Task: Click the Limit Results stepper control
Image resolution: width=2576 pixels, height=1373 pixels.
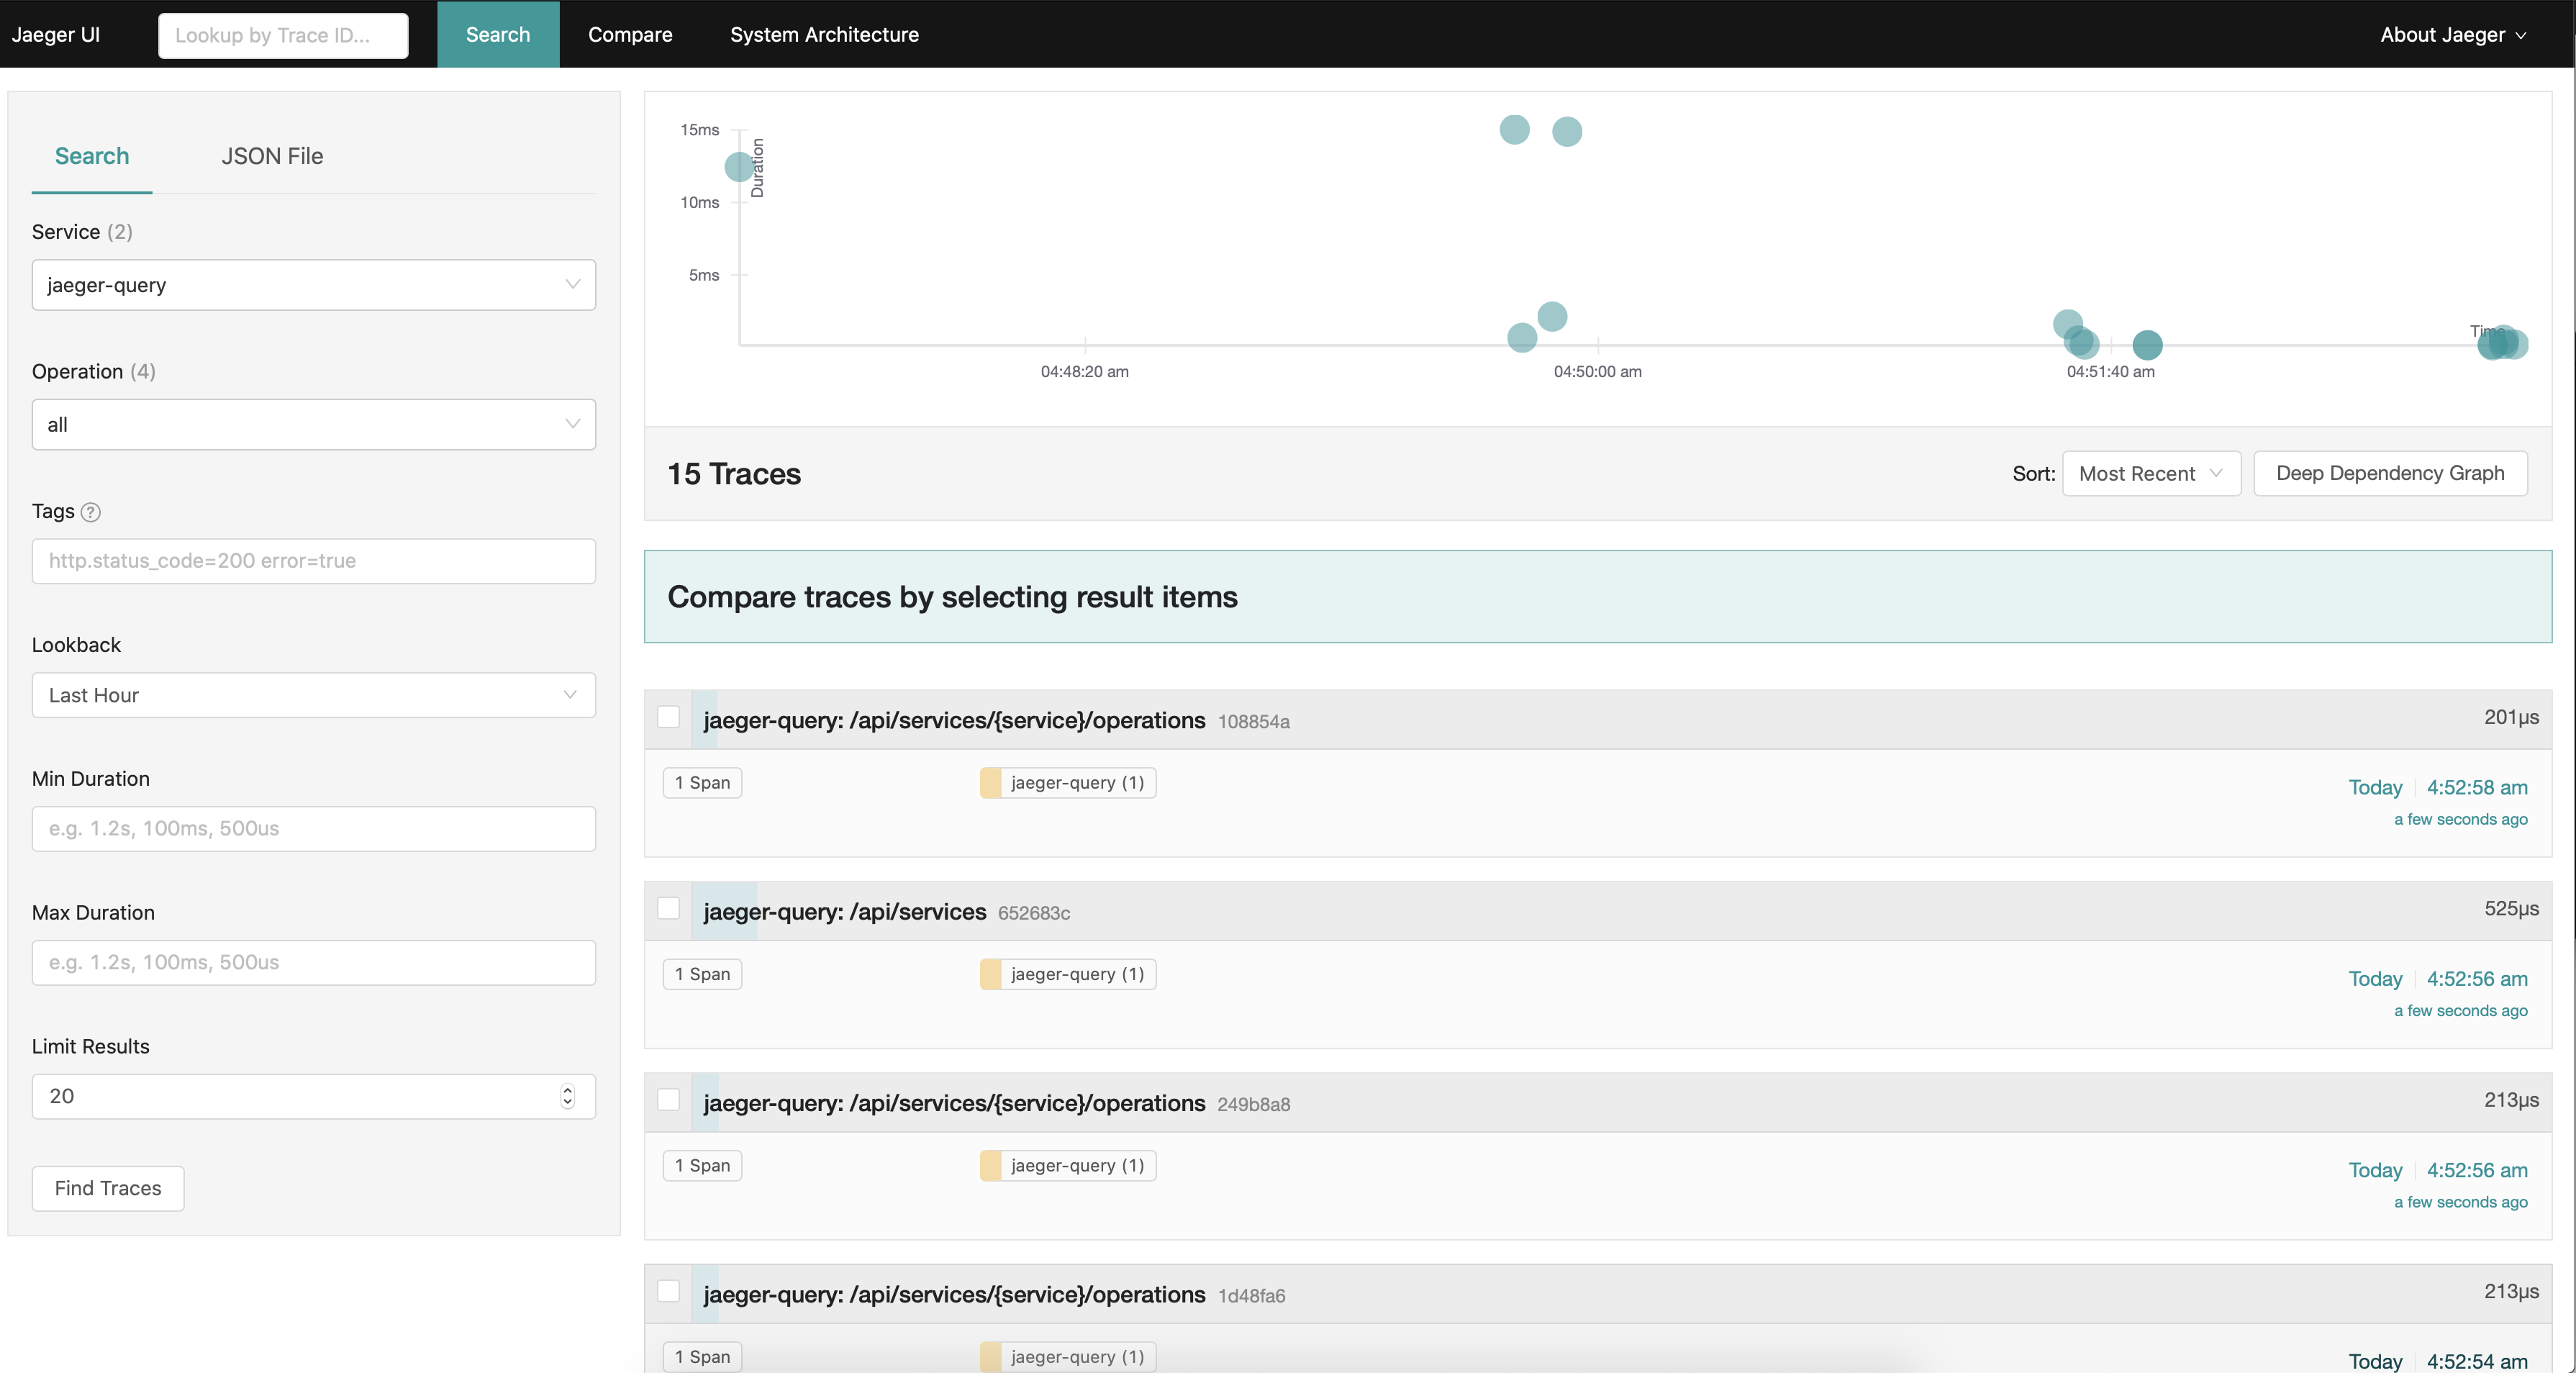Action: coord(571,1095)
